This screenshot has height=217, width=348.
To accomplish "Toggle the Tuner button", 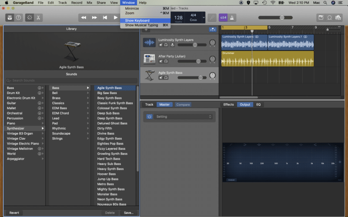I will coord(212,17).
